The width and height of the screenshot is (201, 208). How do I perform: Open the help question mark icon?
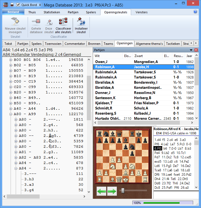coord(195,12)
